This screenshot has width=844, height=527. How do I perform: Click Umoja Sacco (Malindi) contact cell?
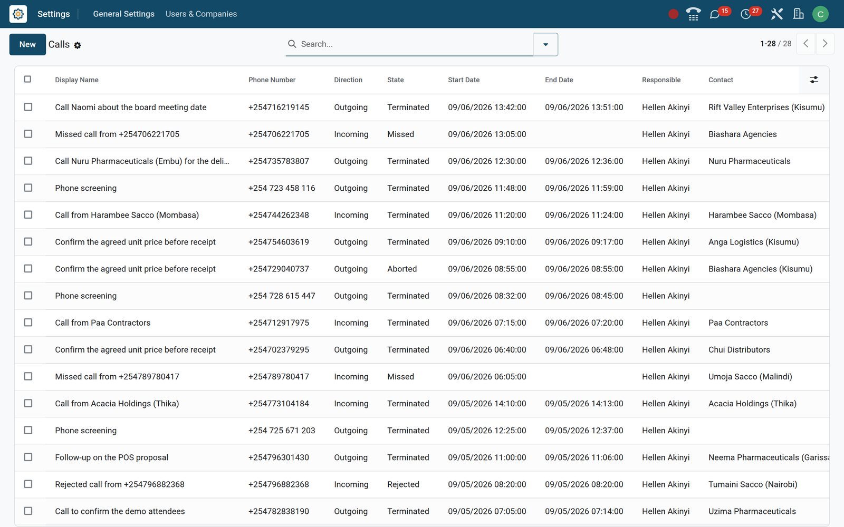click(750, 377)
